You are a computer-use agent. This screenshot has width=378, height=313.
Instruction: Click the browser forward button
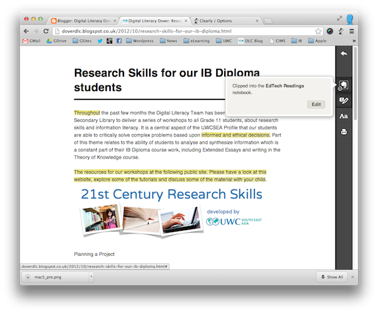click(x=36, y=31)
